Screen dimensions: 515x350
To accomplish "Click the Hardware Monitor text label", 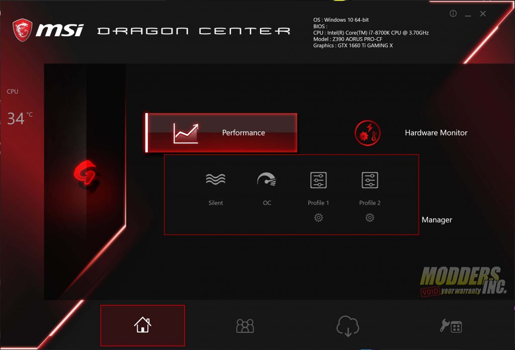I will (x=436, y=133).
